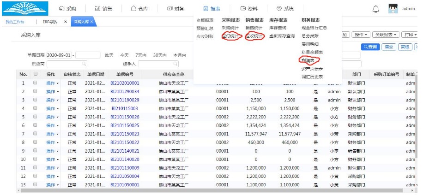This screenshot has width=423, height=195.
Task: Select 应付统计 under 采购报表
Action: tap(230, 36)
